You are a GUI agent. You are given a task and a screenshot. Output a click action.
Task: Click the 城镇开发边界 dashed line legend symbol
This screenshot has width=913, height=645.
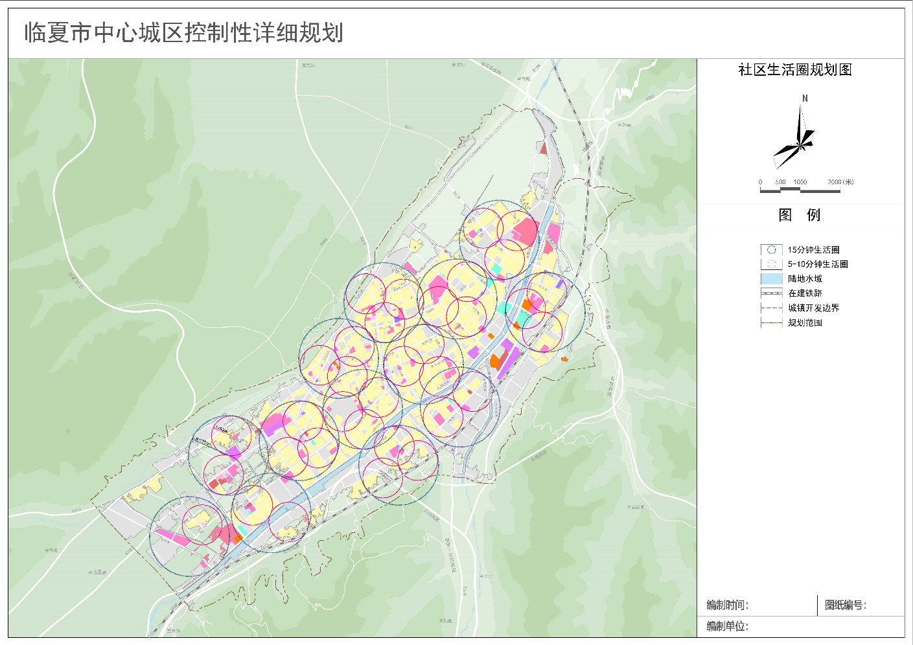[771, 308]
